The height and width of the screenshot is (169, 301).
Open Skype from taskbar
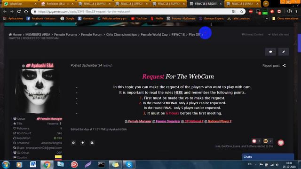click(x=129, y=165)
